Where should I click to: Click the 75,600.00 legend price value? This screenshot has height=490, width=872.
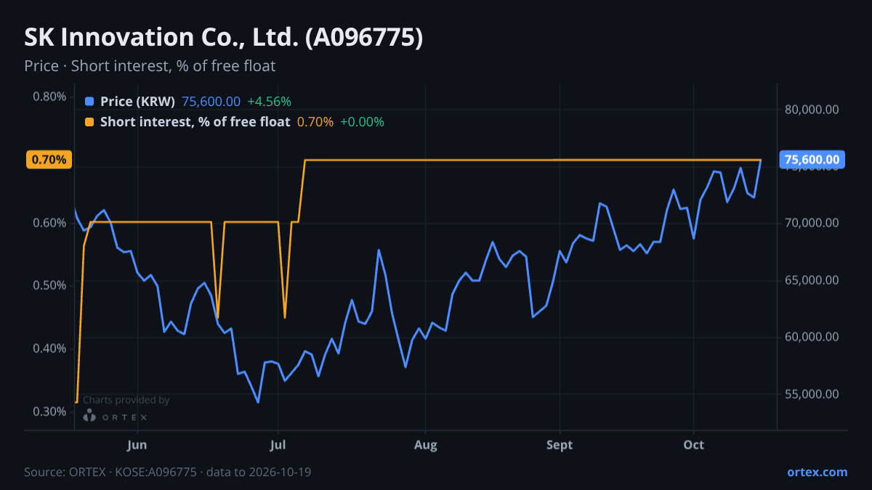(x=211, y=102)
